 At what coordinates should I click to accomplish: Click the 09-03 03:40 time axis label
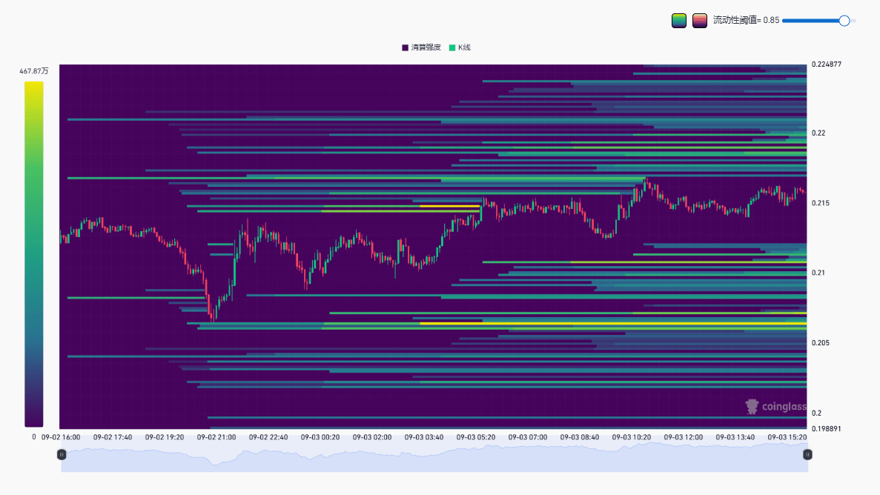point(424,437)
